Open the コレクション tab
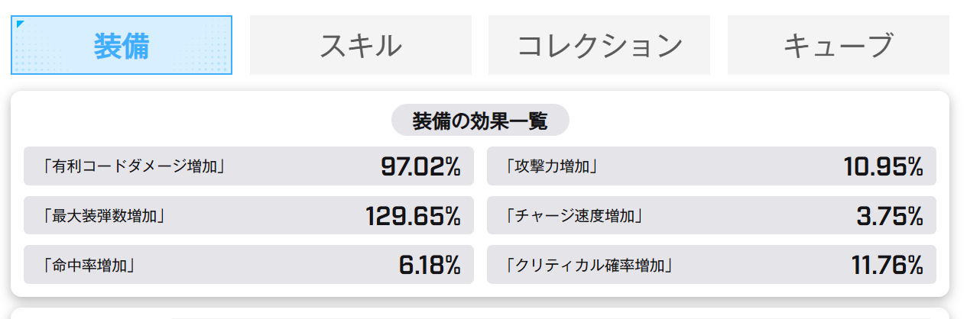Screen dimensions: 967x319 (x=599, y=45)
